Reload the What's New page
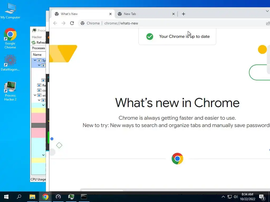 click(72, 23)
